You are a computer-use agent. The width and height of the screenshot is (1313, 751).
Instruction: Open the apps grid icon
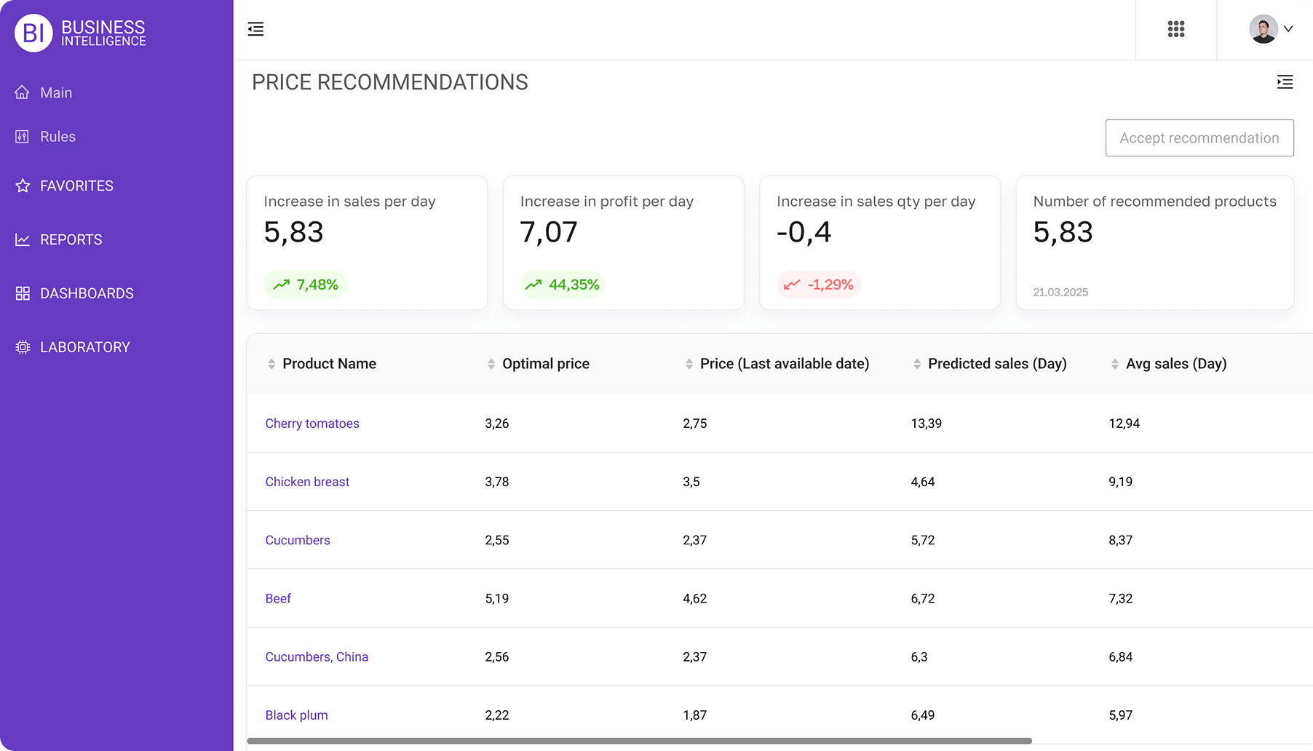1175,29
